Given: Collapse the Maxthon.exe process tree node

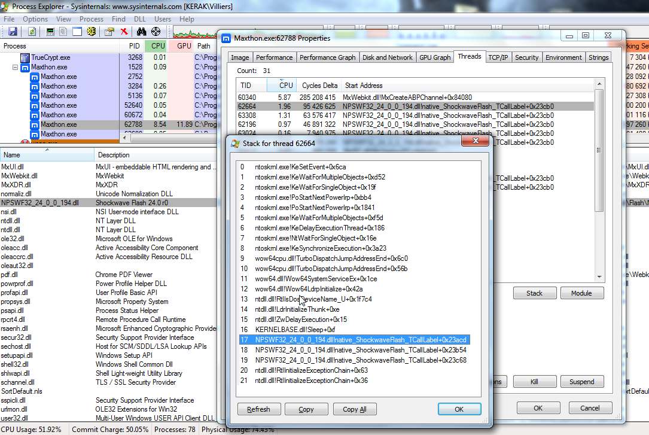Looking at the screenshot, I should 16,67.
